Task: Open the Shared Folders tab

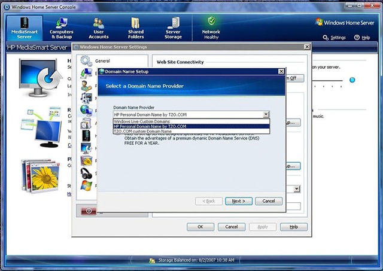Action: 136,28
